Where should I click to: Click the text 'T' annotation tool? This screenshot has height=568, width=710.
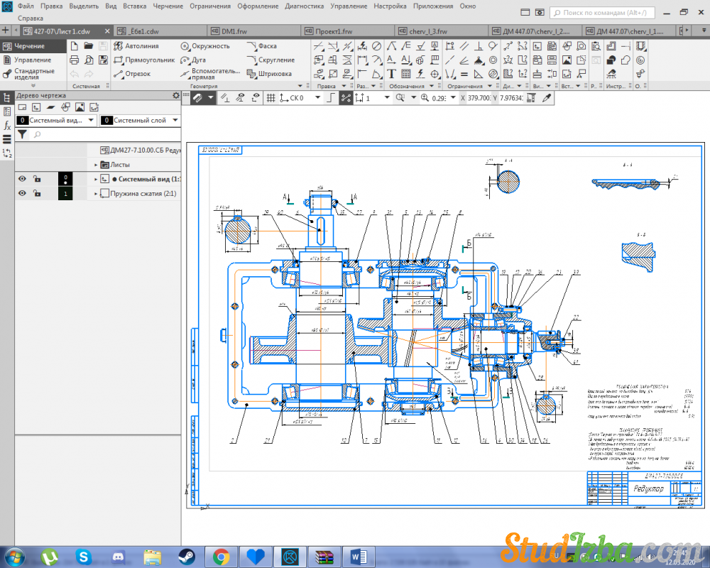pos(392,74)
